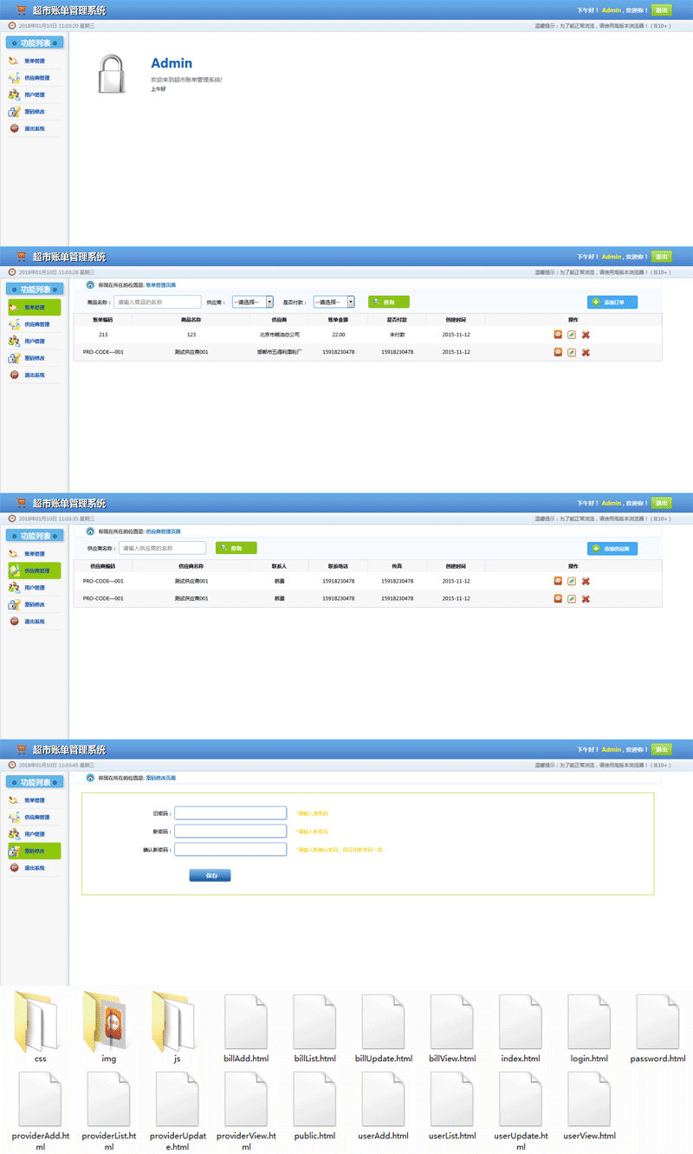Click the 添加订单 button

coord(612,302)
